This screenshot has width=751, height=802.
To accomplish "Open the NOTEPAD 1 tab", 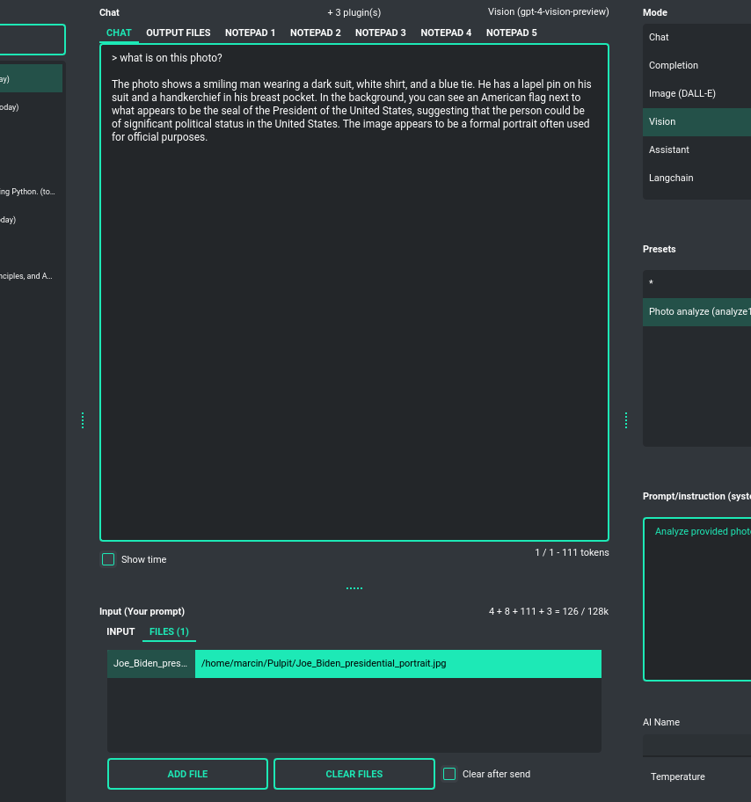I will click(x=250, y=33).
